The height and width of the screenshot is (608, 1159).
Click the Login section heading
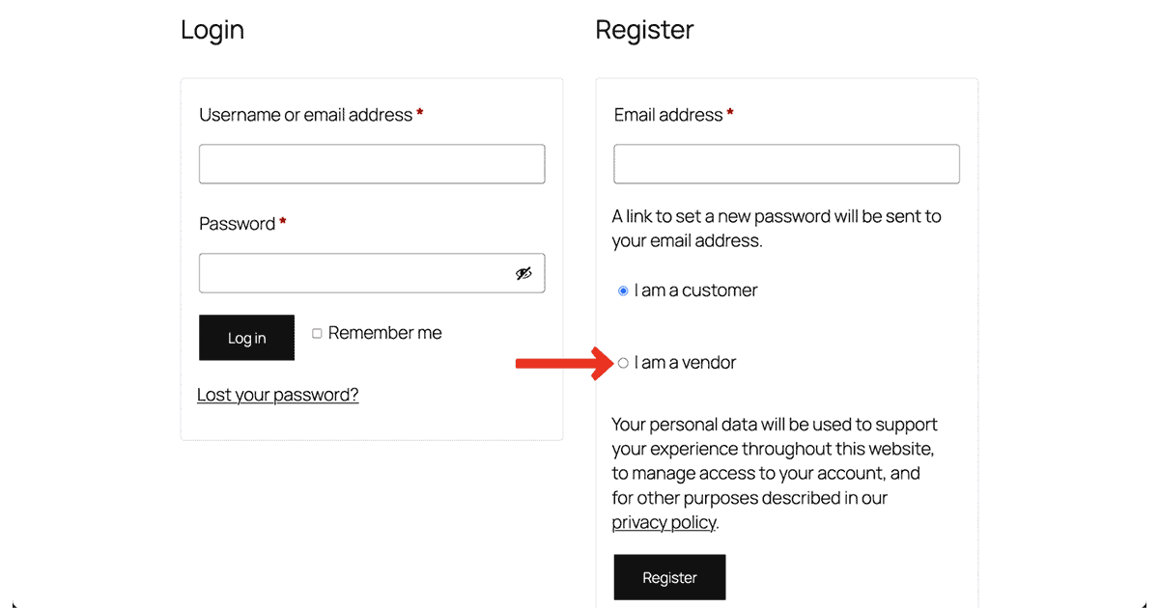coord(212,30)
